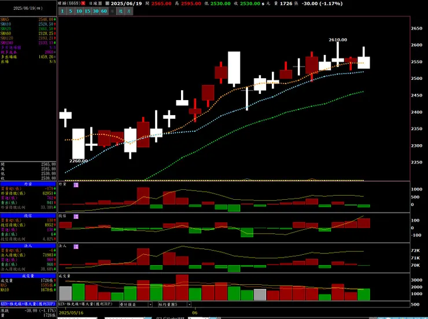Screen dimensions: 428x319
Task: Select the monthly (月) chart interval button
Action: pos(129,11)
